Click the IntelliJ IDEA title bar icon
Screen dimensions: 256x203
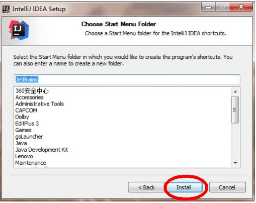click(x=6, y=9)
